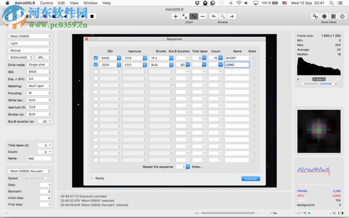Click the zoom in plus button
This screenshot has width=349, height=218.
176,16
